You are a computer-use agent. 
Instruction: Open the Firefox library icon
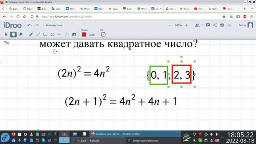tap(231, 16)
